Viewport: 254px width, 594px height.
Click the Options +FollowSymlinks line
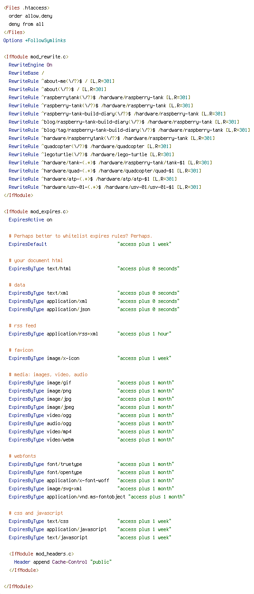point(34,40)
